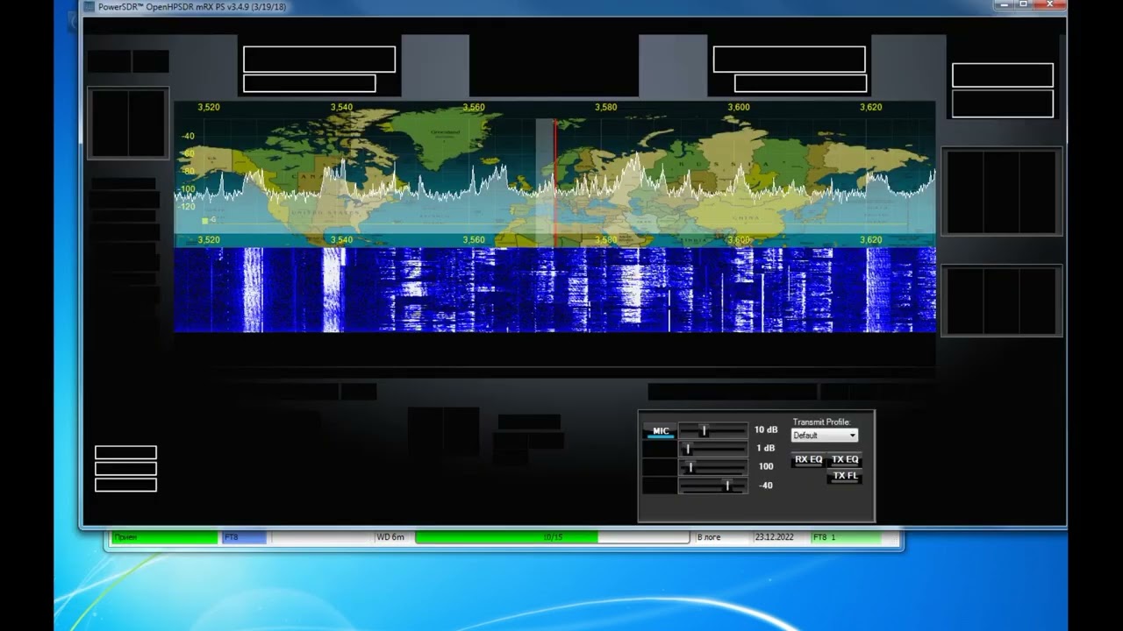Click the blue FT8 mode field in the status bar
1123x631 pixels.
pyautogui.click(x=244, y=537)
